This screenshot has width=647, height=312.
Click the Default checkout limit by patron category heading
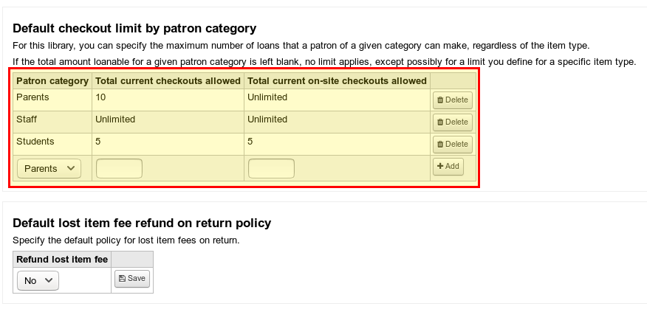pos(134,29)
